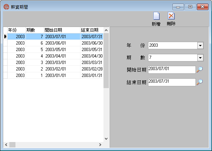The image size is (212, 151).
Task: Select row ending 2003/01/31
Action: tap(53, 75)
